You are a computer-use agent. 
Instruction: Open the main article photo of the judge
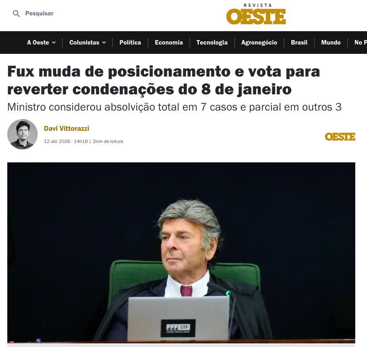pyautogui.click(x=181, y=253)
